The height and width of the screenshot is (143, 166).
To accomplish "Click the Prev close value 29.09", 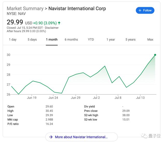I will 126,111.
